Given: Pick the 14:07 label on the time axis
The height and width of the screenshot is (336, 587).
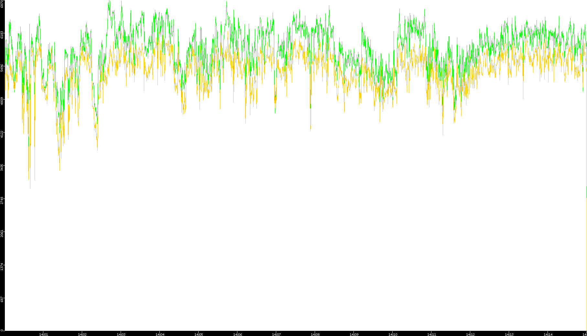Looking at the screenshot, I should (x=276, y=334).
